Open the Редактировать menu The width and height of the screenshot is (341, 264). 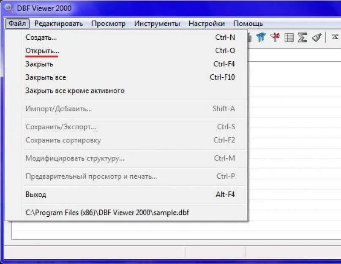[58, 24]
